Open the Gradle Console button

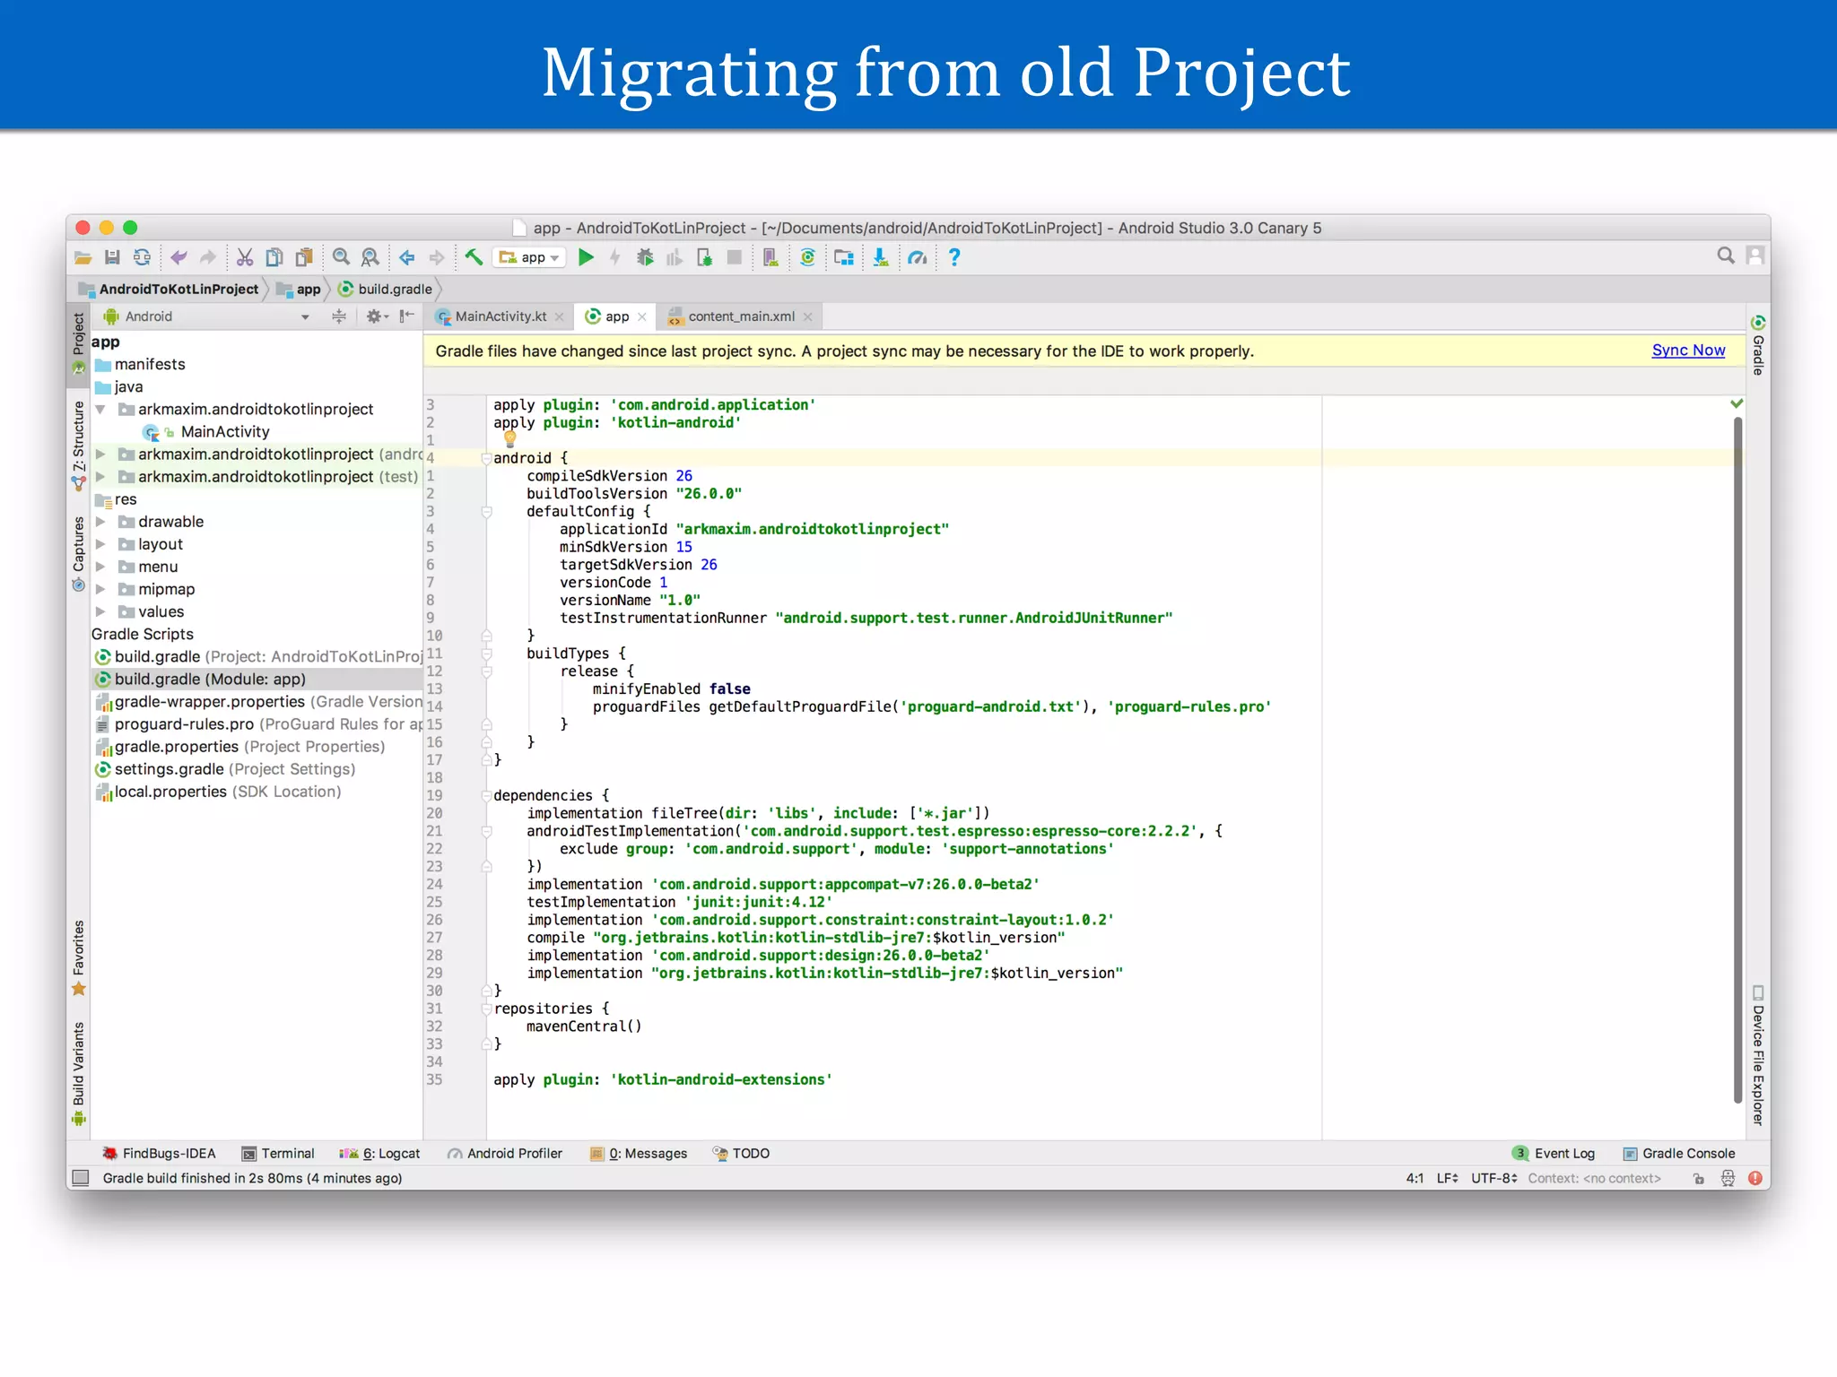tap(1679, 1154)
